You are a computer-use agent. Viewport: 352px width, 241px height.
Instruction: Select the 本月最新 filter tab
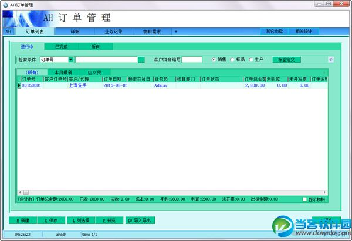point(63,73)
